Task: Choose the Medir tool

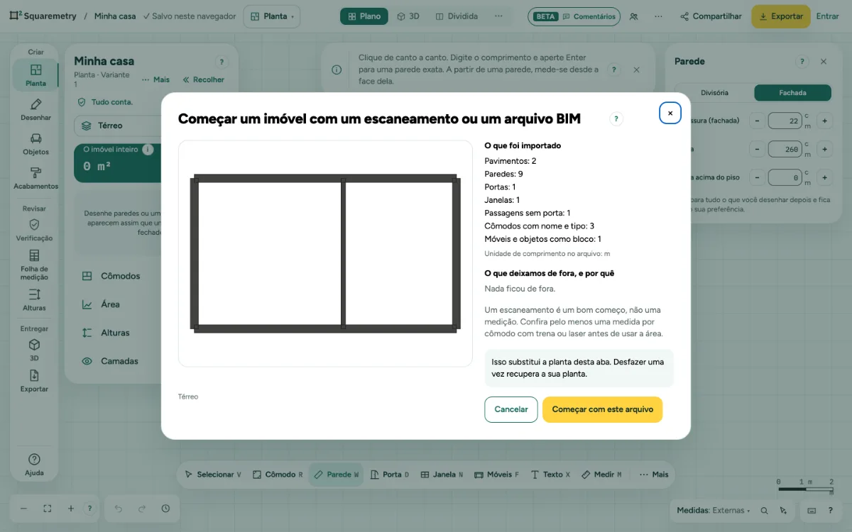Action: (601, 475)
